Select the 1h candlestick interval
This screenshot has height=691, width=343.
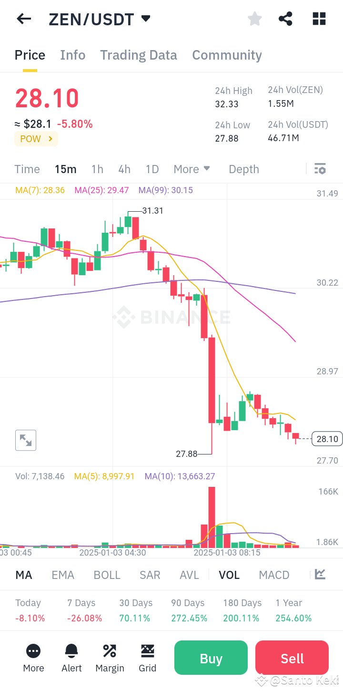97,169
